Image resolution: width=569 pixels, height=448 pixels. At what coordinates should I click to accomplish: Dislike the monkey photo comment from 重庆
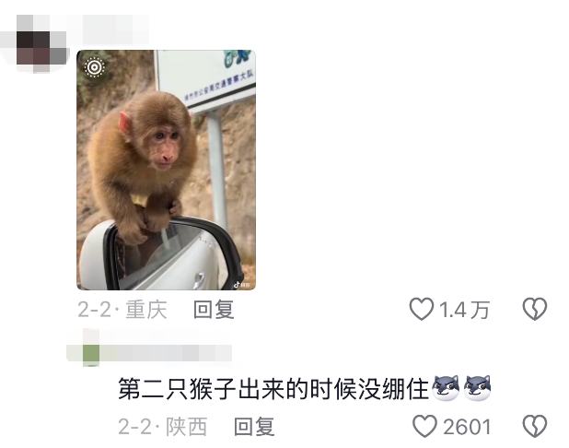point(535,309)
